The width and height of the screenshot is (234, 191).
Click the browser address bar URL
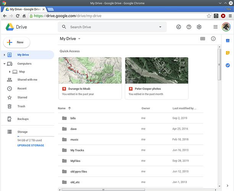pyautogui.click(x=68, y=16)
